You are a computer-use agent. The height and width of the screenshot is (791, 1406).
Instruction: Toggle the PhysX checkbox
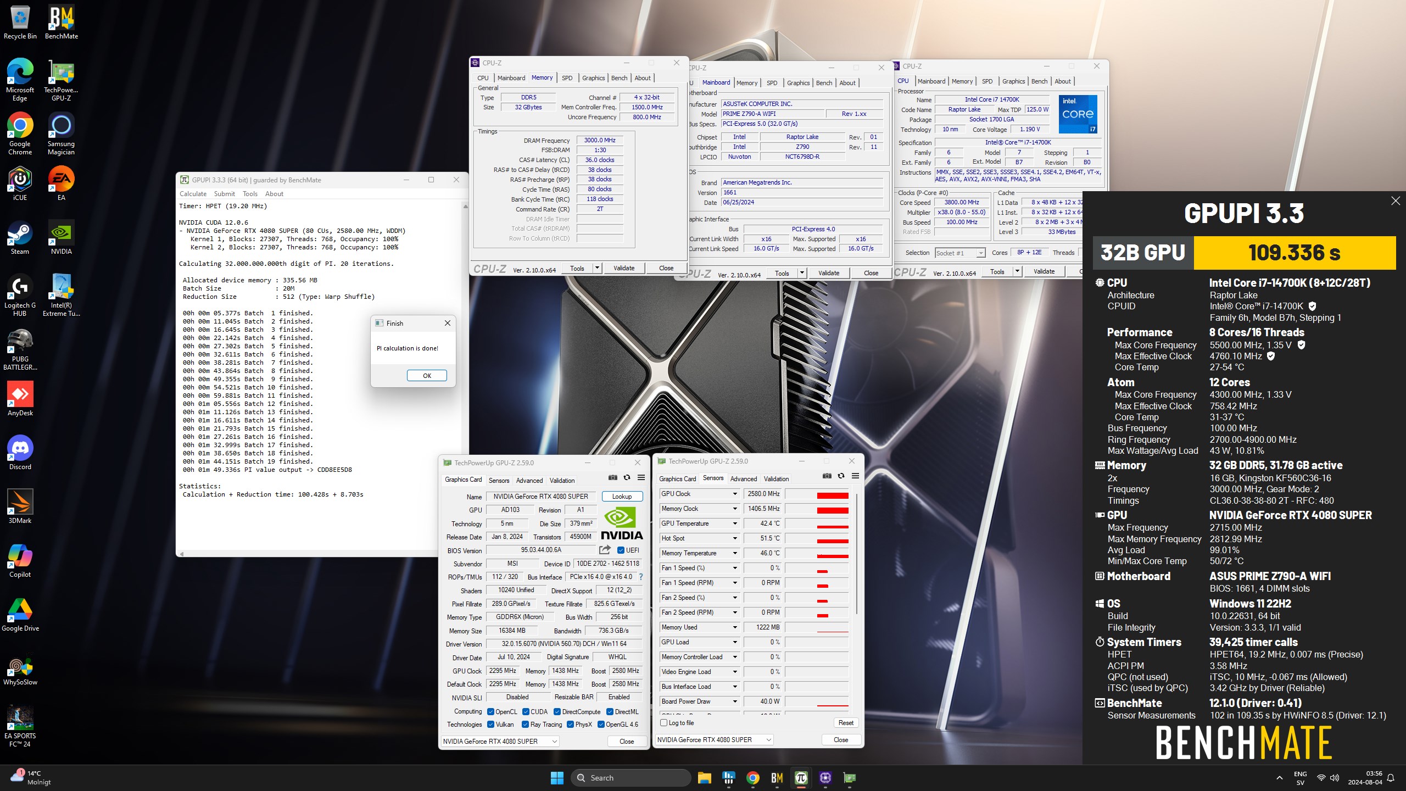[570, 725]
